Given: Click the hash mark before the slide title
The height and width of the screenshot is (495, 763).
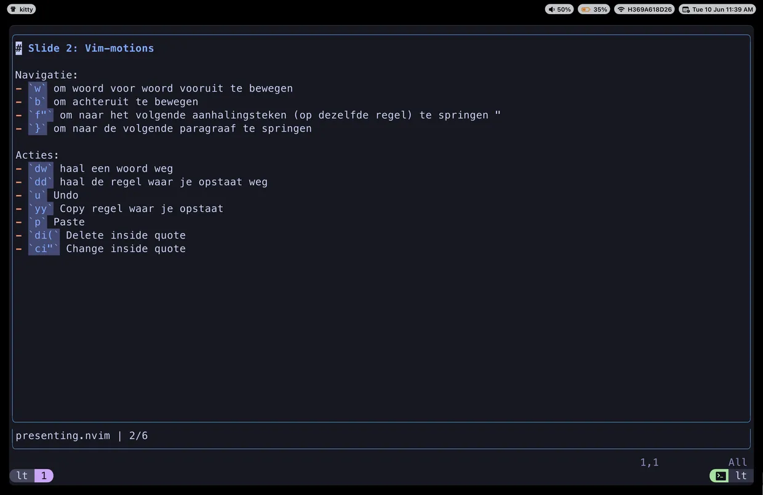Looking at the screenshot, I should click(18, 47).
